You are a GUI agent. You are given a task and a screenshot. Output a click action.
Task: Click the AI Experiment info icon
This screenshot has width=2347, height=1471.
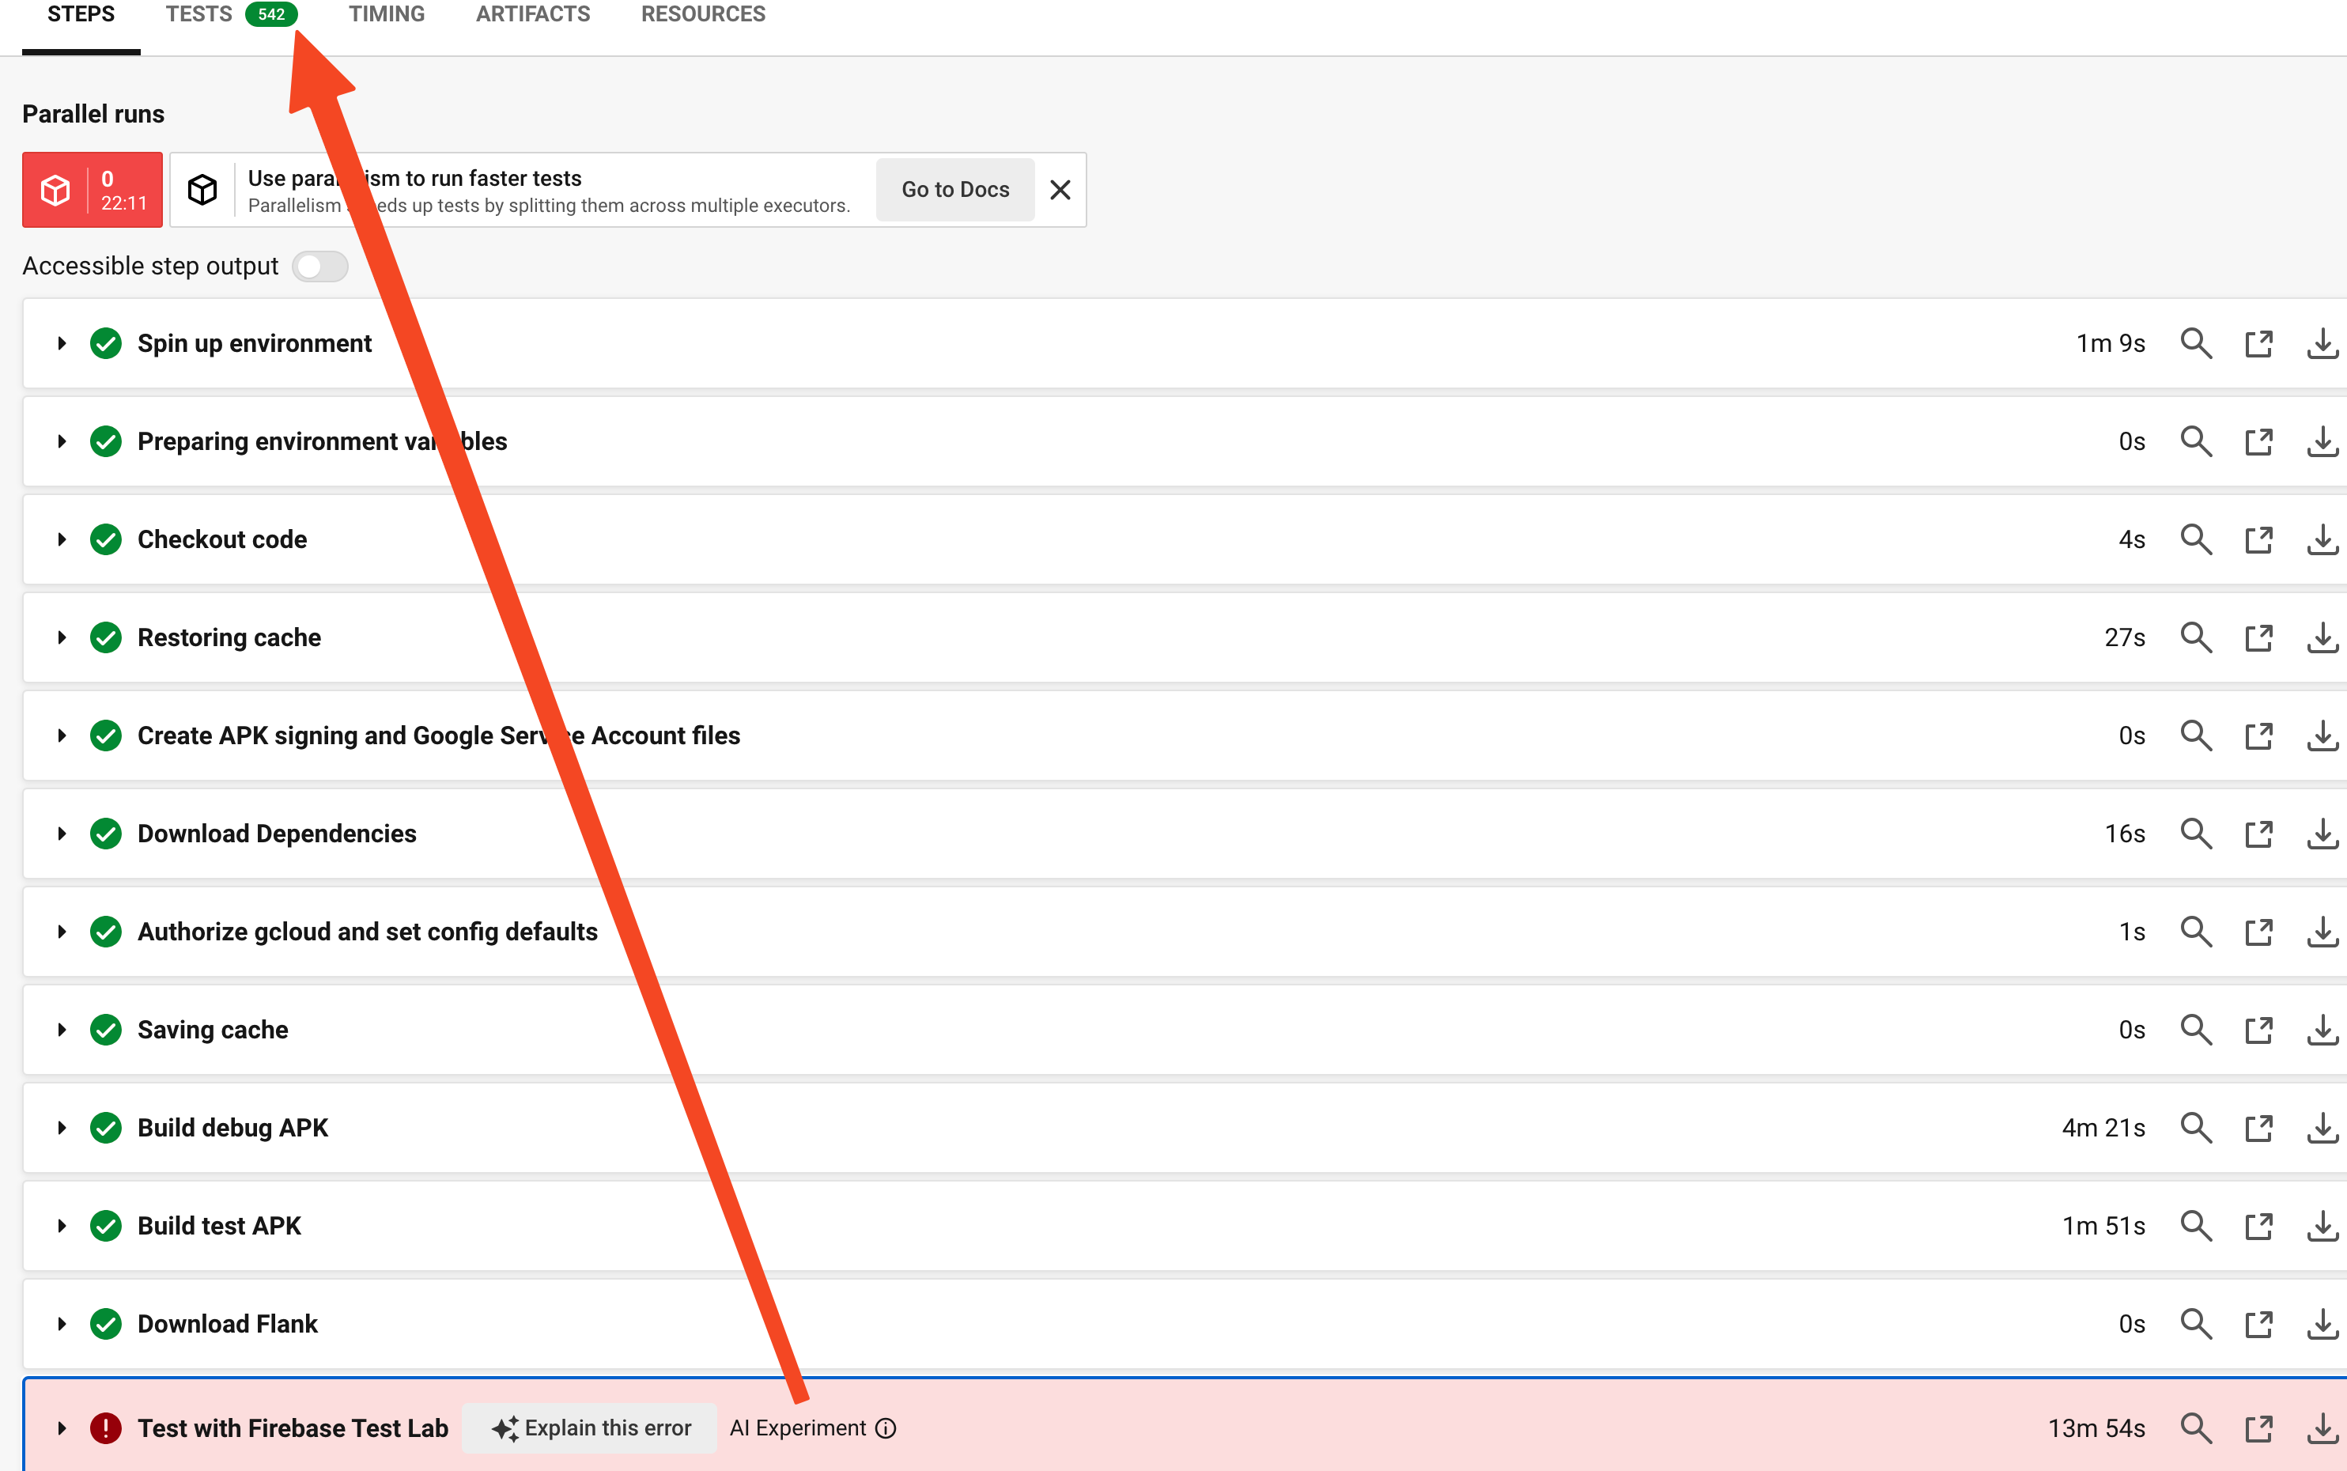tap(885, 1428)
